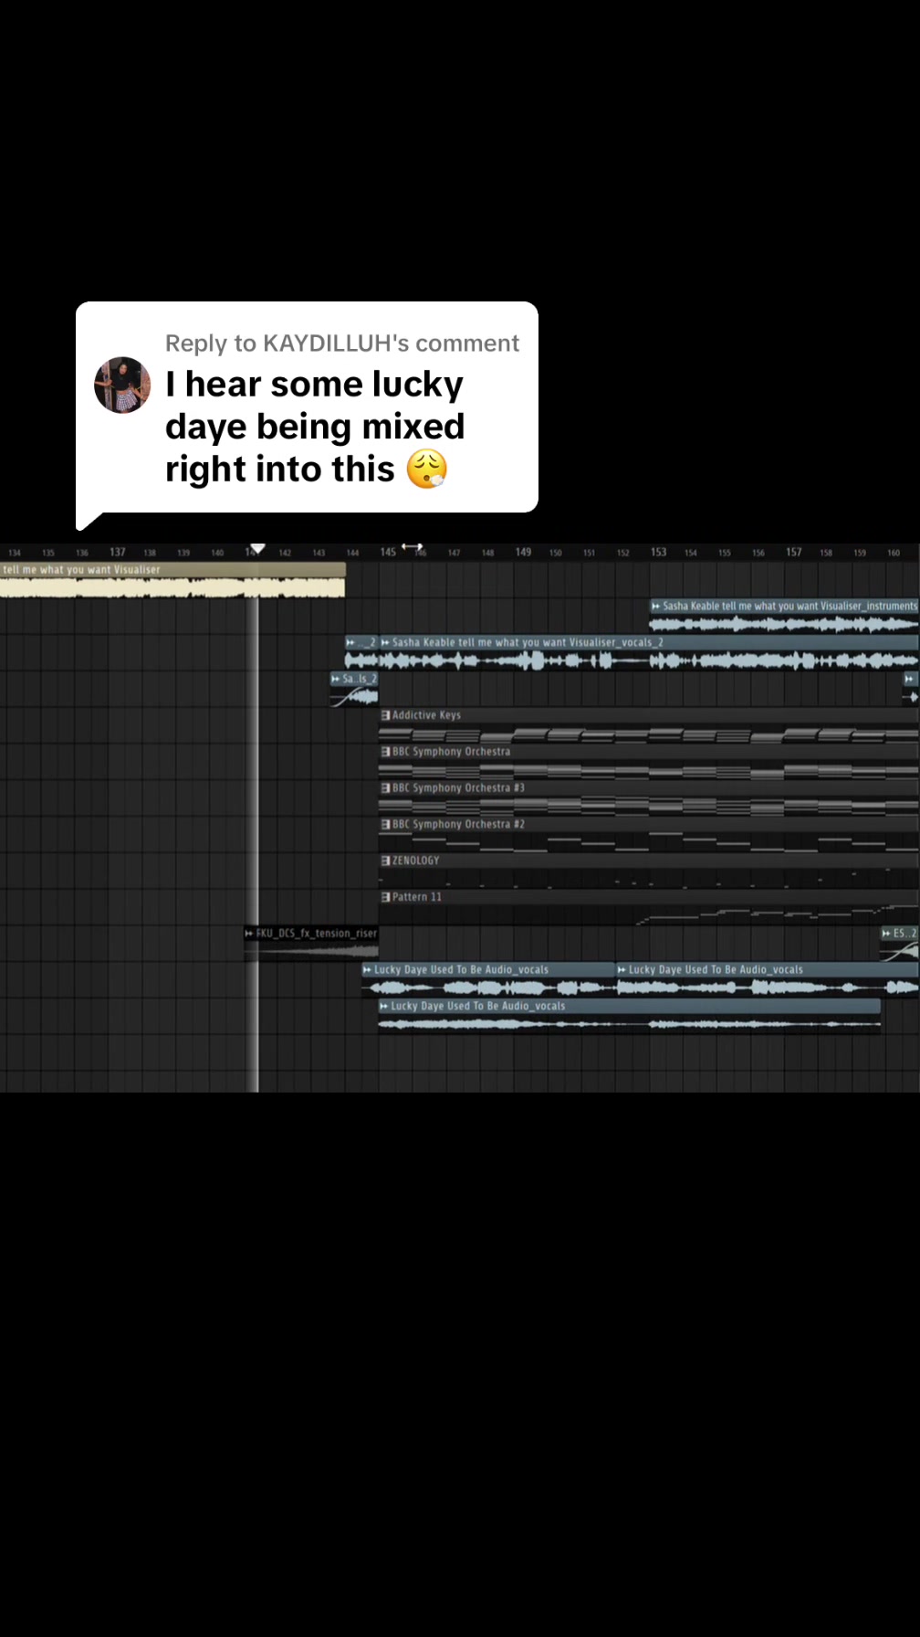Open the Addictive Keys pattern clip menu icon
Viewport: 920px width, 1637px height.
point(385,715)
